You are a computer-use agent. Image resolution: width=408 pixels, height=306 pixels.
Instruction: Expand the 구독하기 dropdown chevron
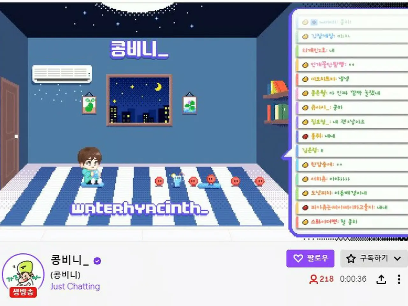click(397, 259)
